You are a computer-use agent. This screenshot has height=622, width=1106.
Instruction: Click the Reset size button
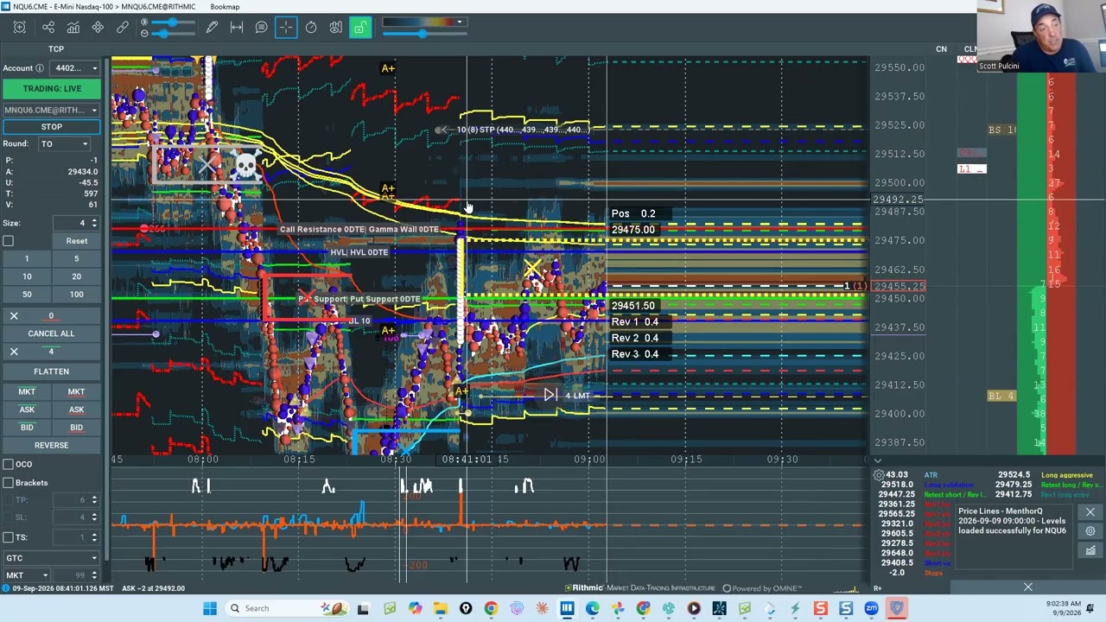(x=76, y=241)
